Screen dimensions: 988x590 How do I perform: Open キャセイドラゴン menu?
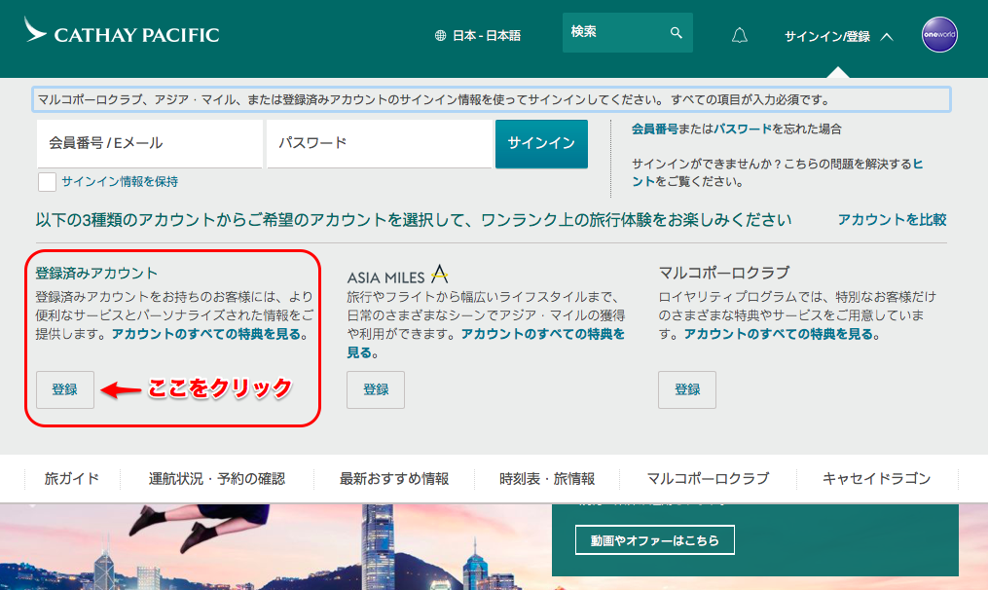(x=876, y=479)
